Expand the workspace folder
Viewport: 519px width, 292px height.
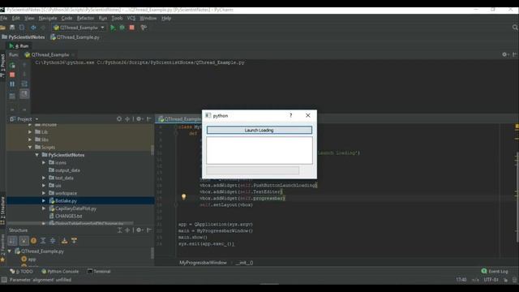[x=44, y=193]
